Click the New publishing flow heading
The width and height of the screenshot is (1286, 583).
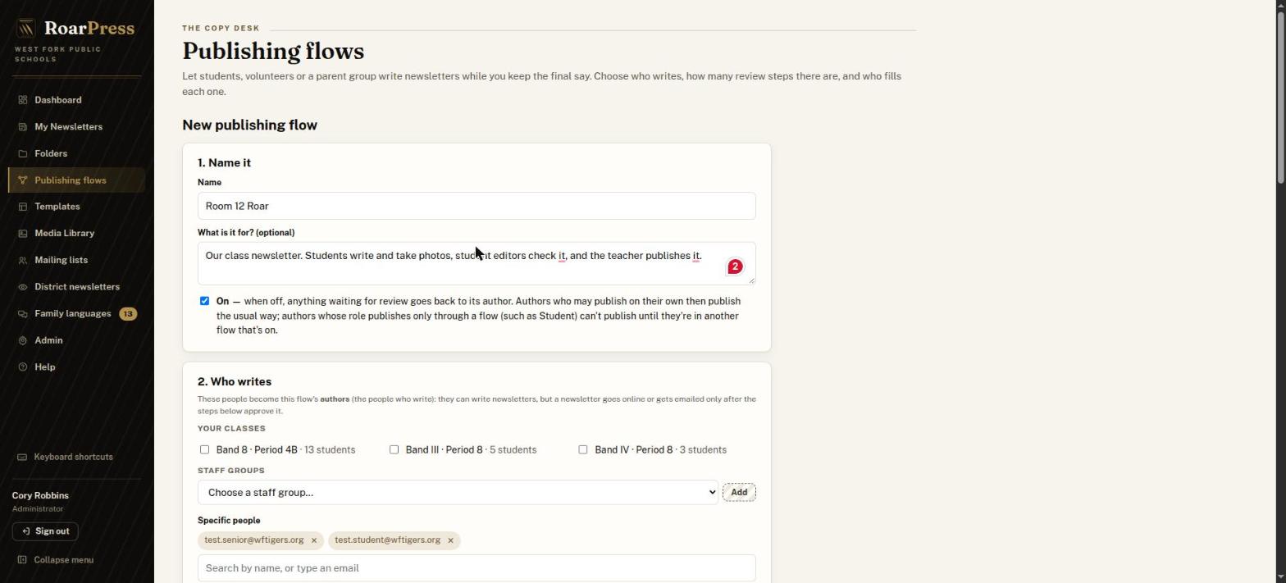click(x=249, y=125)
